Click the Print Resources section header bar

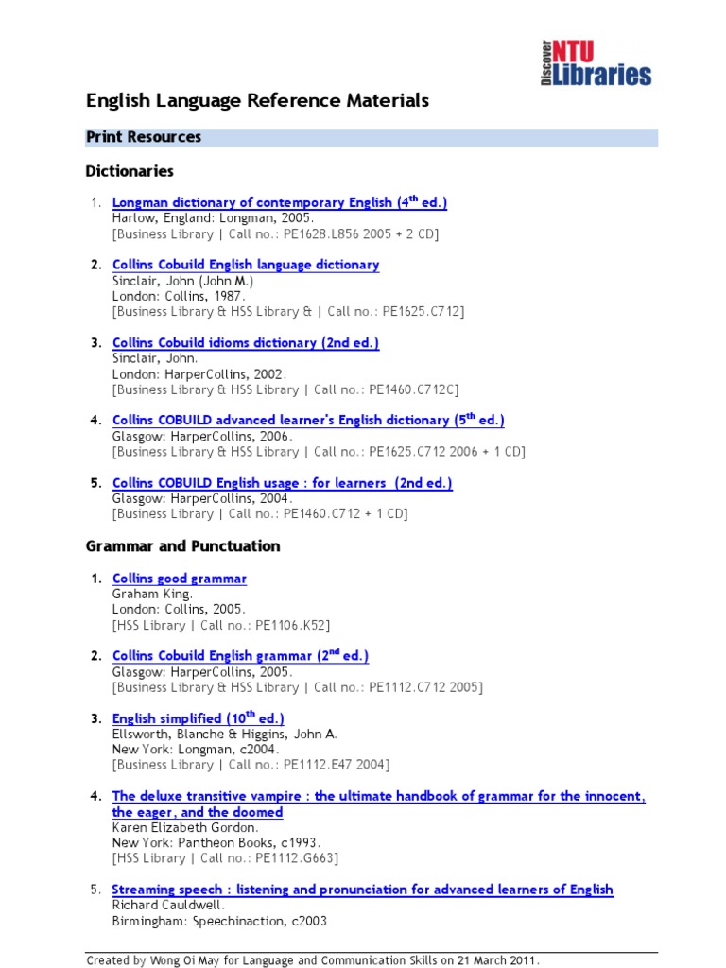(371, 137)
